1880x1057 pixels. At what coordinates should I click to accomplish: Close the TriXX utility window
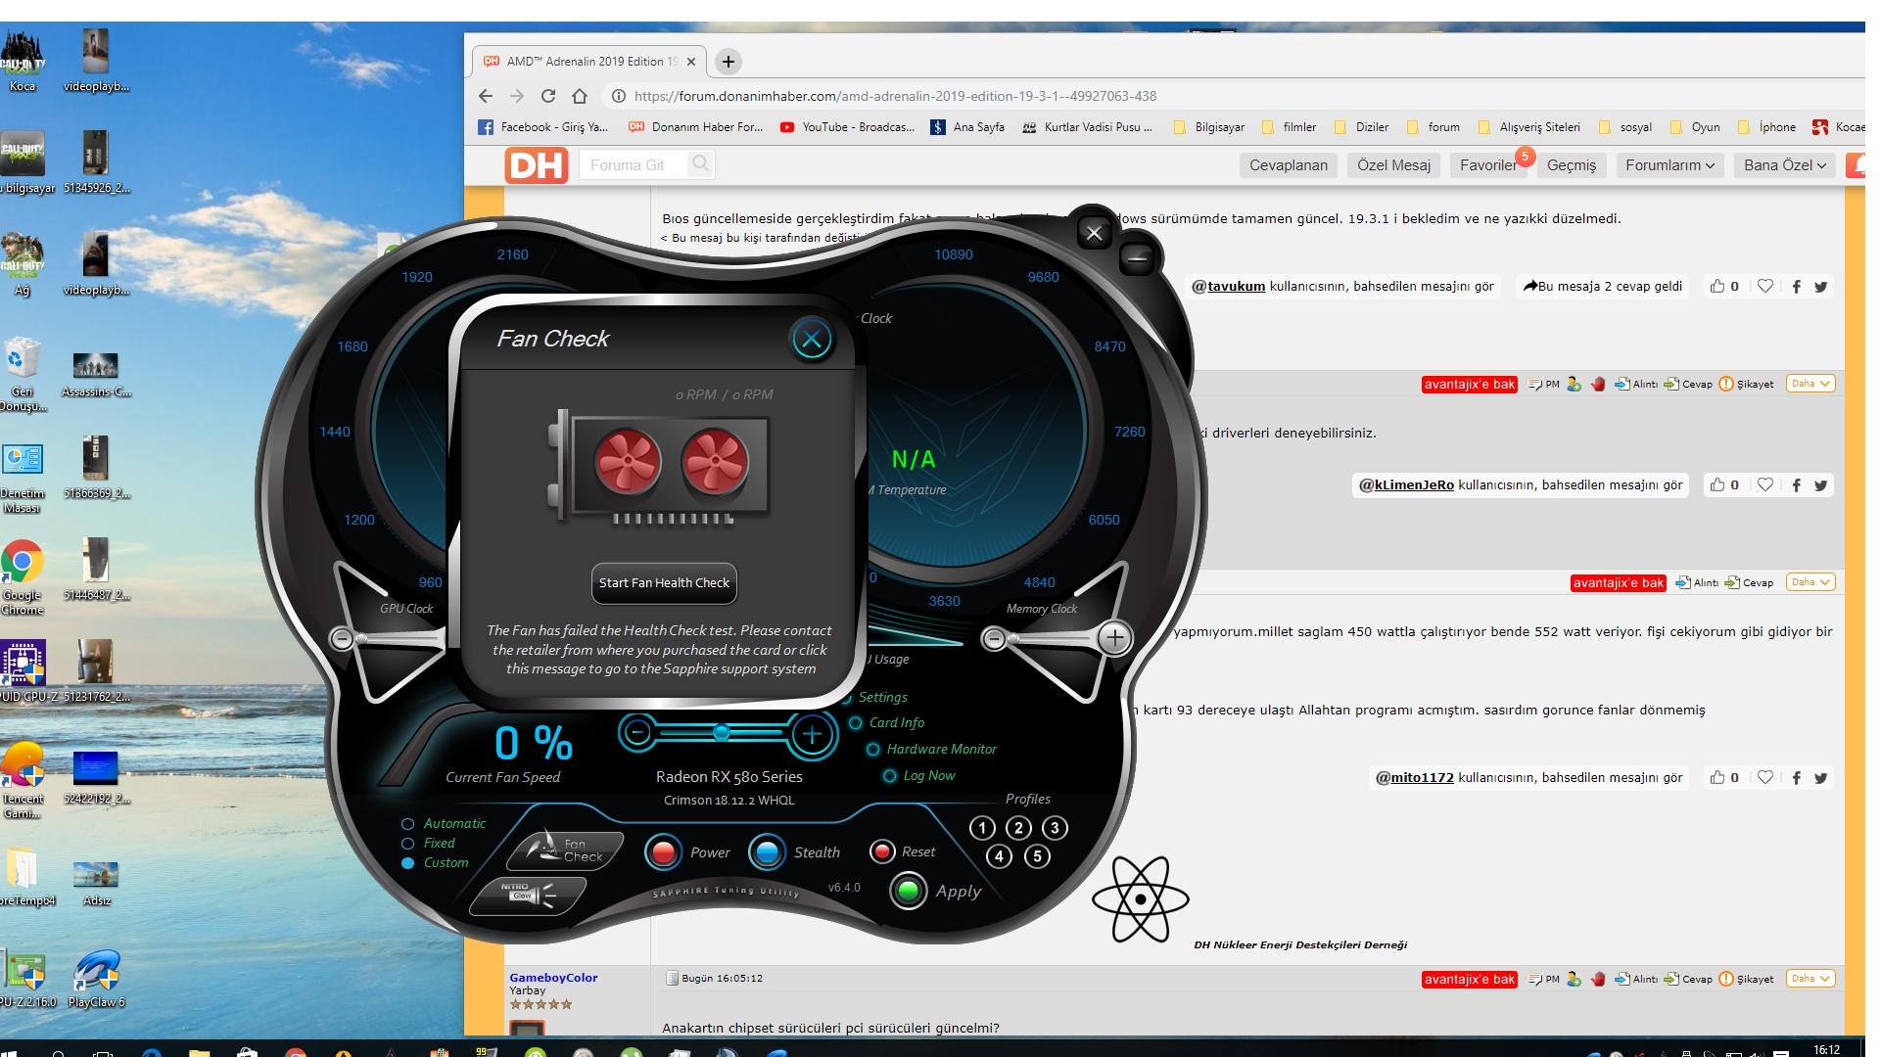[x=1094, y=233]
